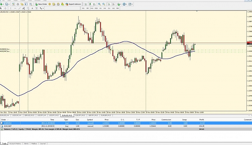
Task: Toggle the Expert Advisors button
Action: 73,4
